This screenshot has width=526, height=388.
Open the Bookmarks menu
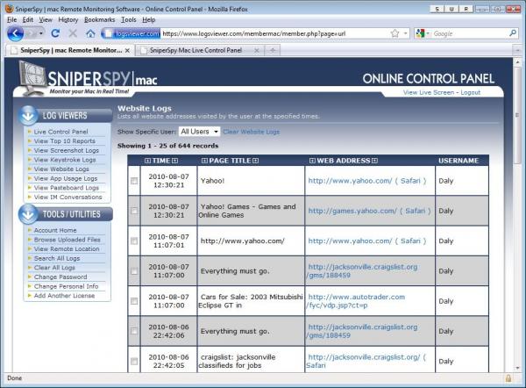[x=99, y=20]
